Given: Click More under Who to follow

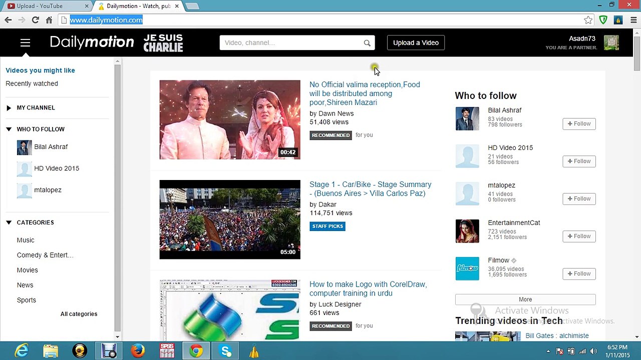Looking at the screenshot, I should click(525, 299).
